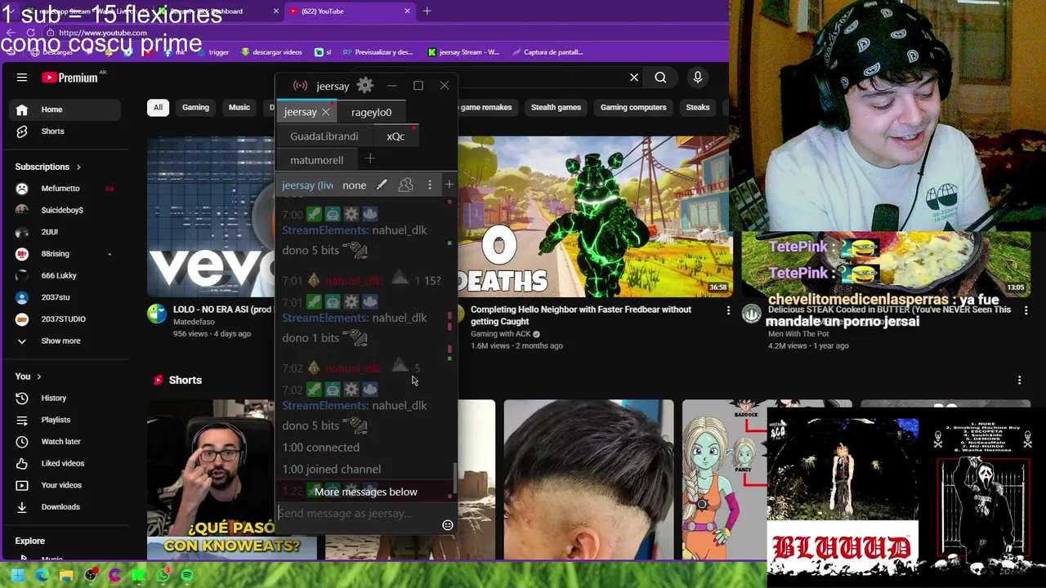Image resolution: width=1046 pixels, height=588 pixels.
Task: Clear the YouTube search box with X
Action: point(634,78)
